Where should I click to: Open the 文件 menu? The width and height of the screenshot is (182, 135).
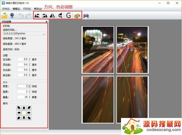coord(6,9)
